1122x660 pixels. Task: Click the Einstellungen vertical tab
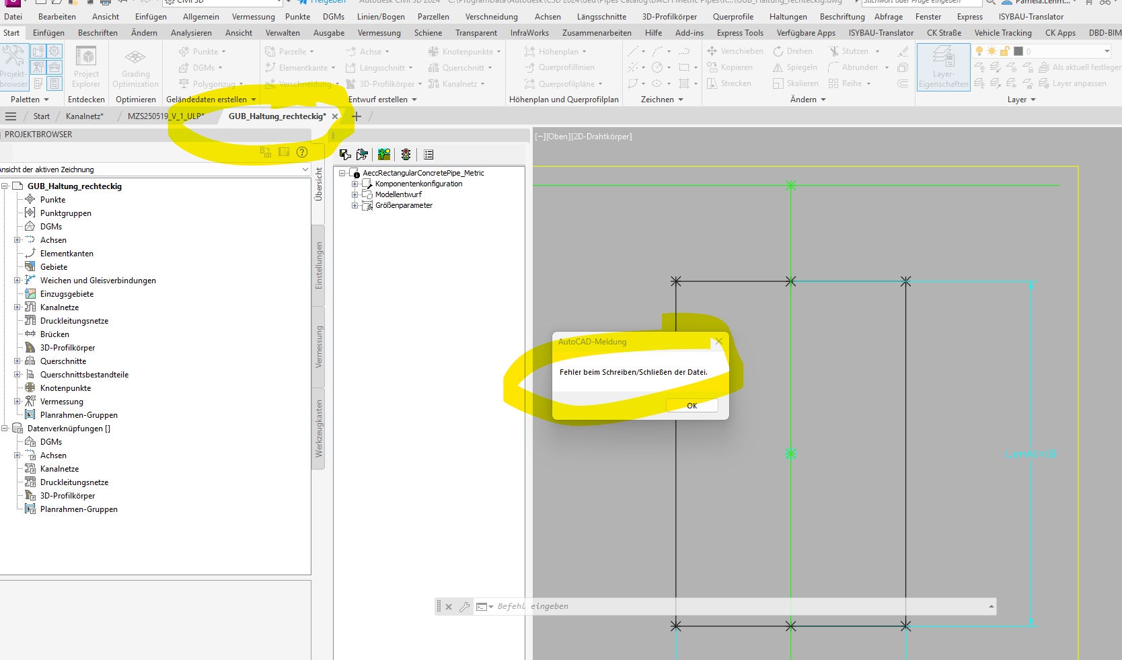click(x=319, y=266)
